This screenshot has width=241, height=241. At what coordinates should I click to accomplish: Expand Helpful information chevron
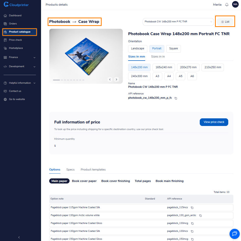pyautogui.click(x=34, y=83)
